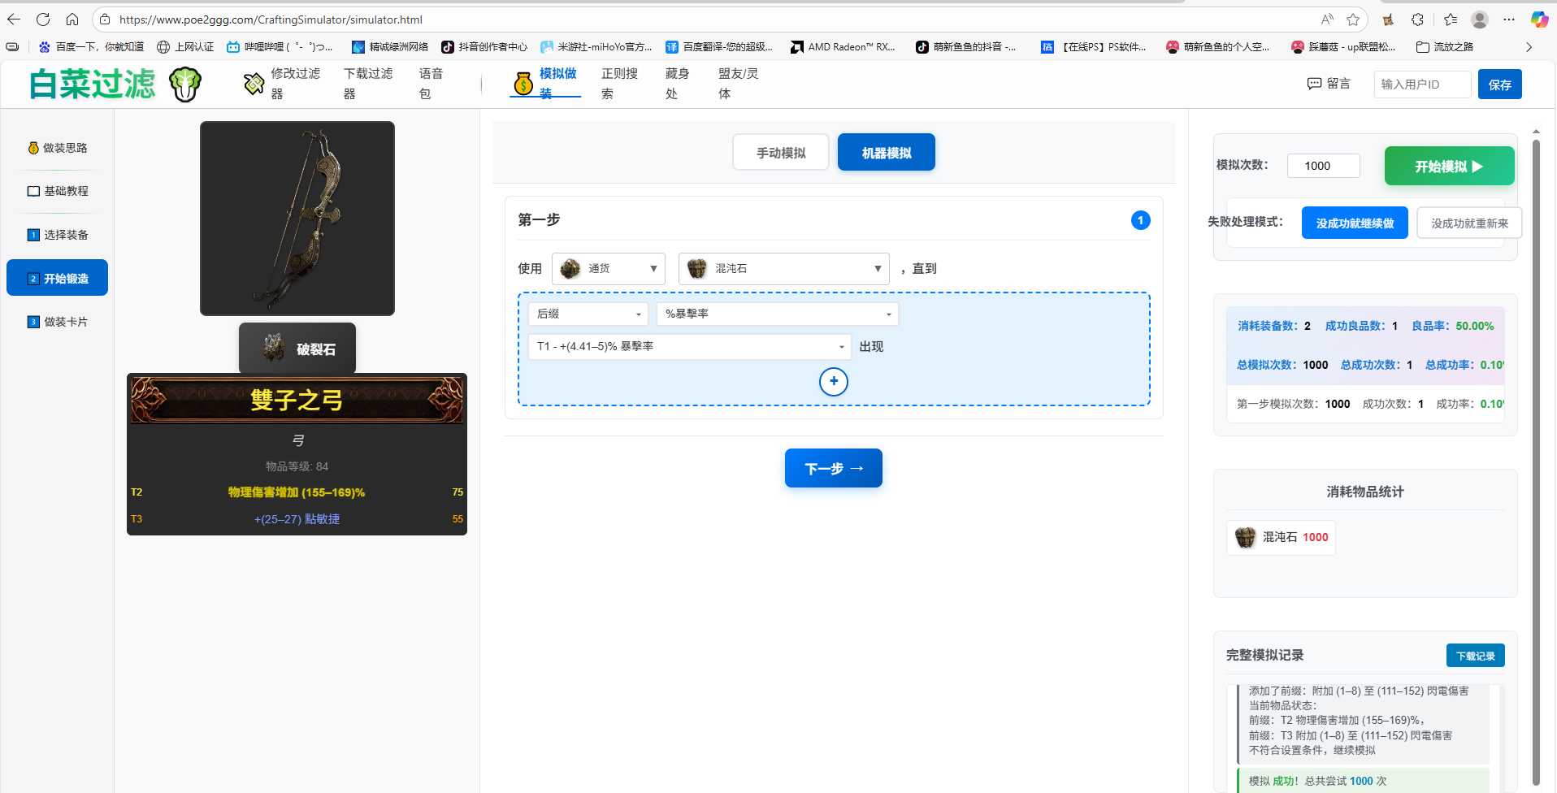Click the chat bubble icon next to 留言

click(1314, 84)
